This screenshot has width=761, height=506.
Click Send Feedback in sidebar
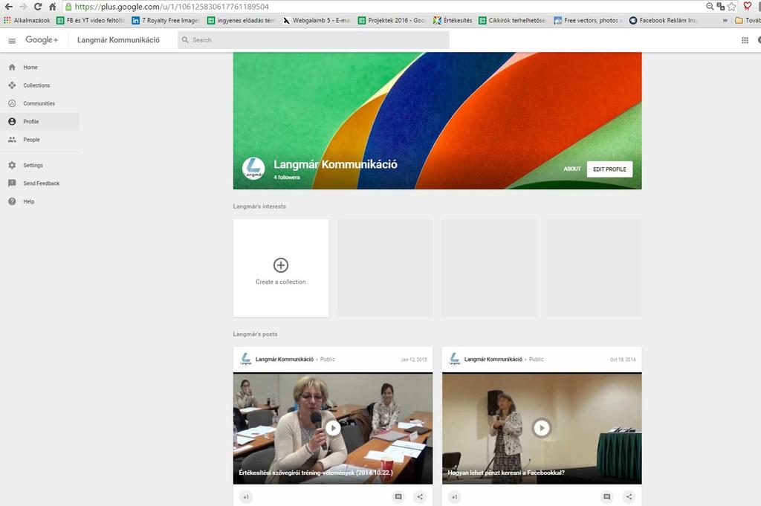coord(40,184)
